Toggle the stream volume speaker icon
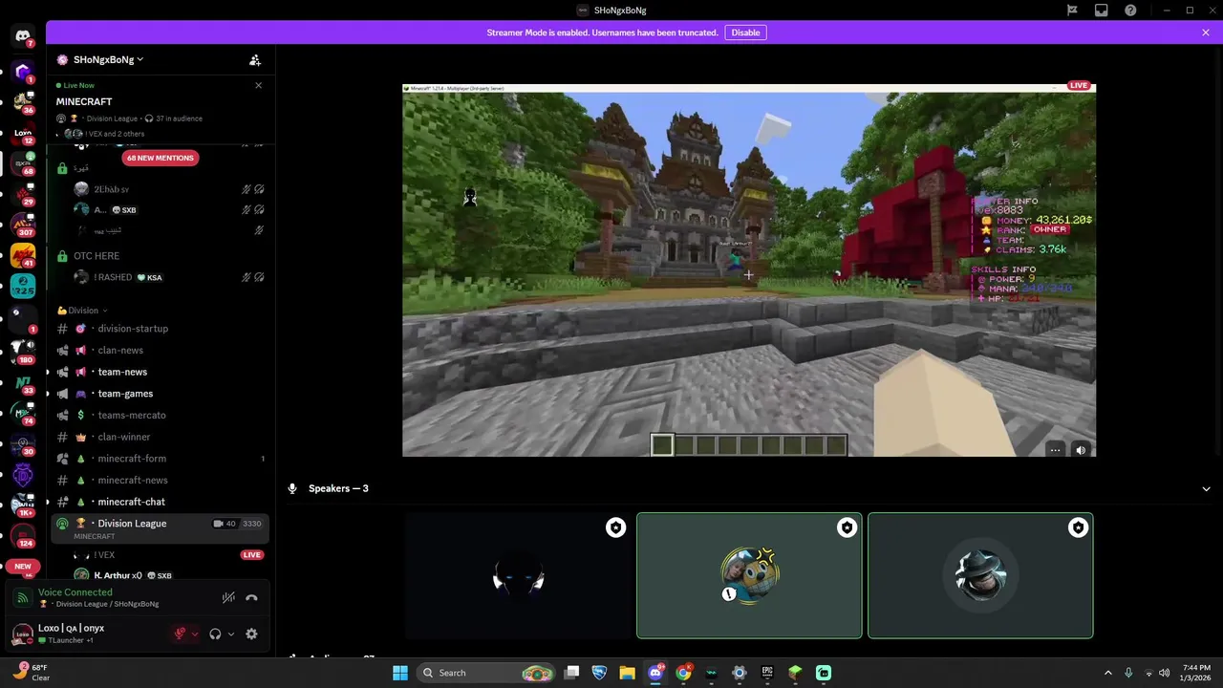1223x688 pixels. (1081, 450)
